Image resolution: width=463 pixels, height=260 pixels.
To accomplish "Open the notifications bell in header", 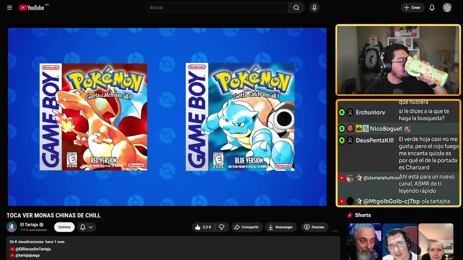I will pos(432,8).
